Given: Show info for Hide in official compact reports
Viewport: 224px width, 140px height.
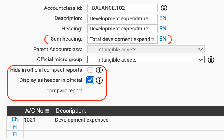Looking at the screenshot, I should [x=99, y=70].
